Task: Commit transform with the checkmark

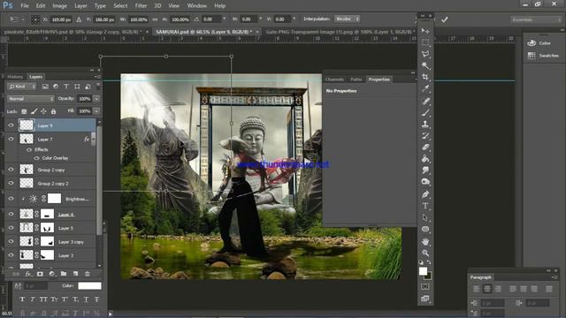Action: coord(444,19)
